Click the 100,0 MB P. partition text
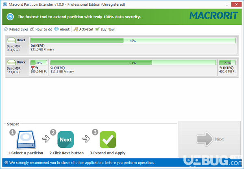 coord(39,72)
